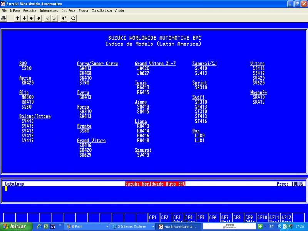Image resolution: width=308 pixels, height=231 pixels.
Task: Select model SE416 under Vitara
Action: (x=259, y=69)
